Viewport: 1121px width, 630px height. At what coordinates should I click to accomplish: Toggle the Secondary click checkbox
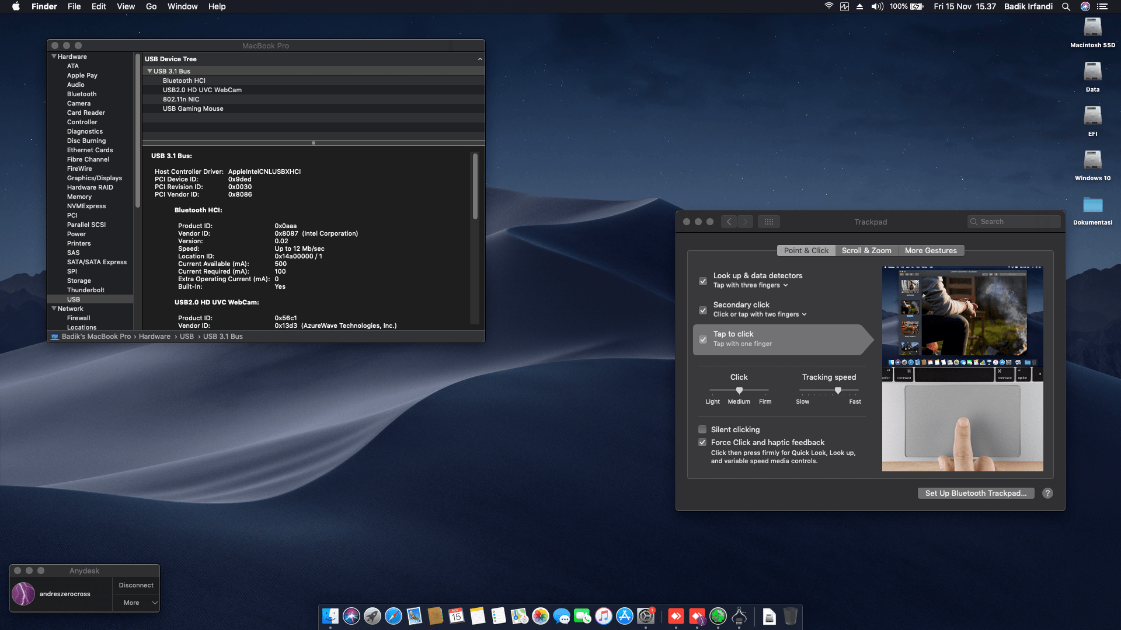(x=703, y=310)
